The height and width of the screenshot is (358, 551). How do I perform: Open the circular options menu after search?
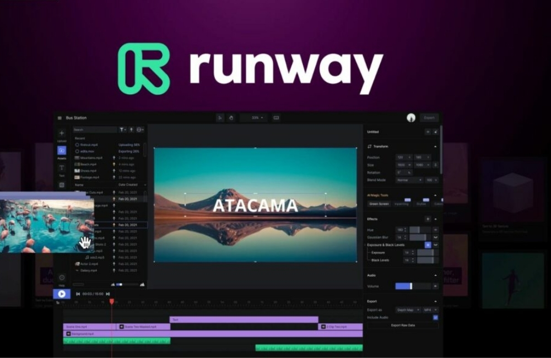[140, 129]
